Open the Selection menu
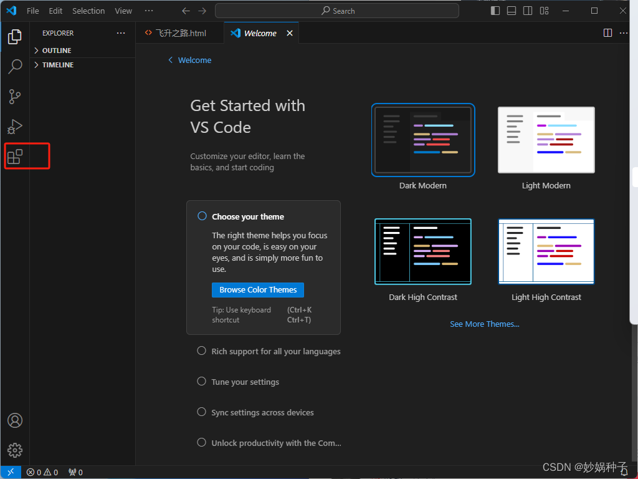This screenshot has height=479, width=638. tap(88, 11)
